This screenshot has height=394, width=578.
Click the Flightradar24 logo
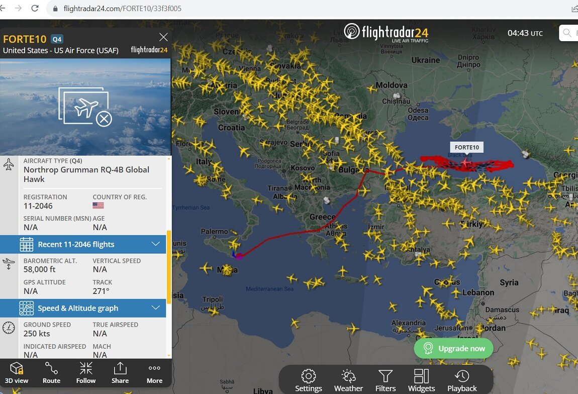tap(386, 33)
